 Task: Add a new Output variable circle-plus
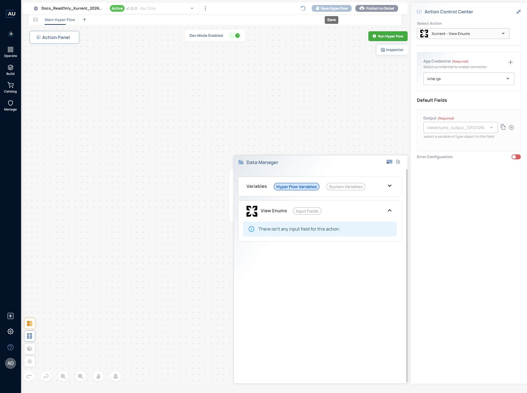(512, 127)
